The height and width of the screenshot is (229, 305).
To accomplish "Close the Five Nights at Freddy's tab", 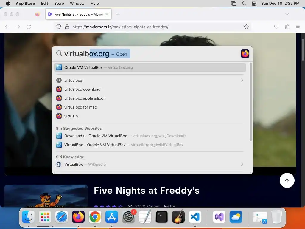I will pyautogui.click(x=107, y=14).
